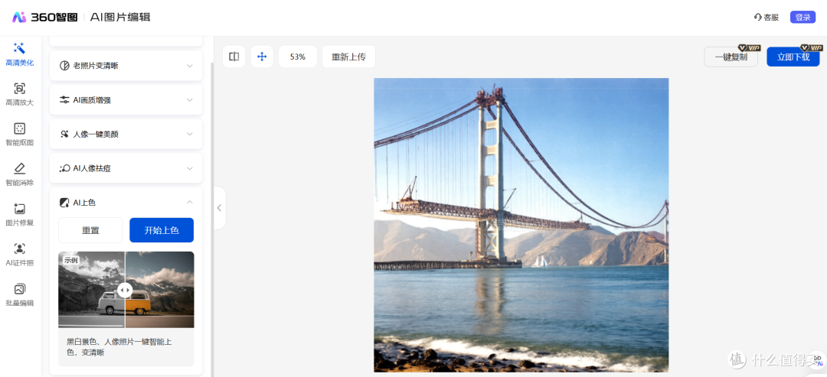Select the move/pan tool icon
The width and height of the screenshot is (827, 377).
tap(262, 57)
